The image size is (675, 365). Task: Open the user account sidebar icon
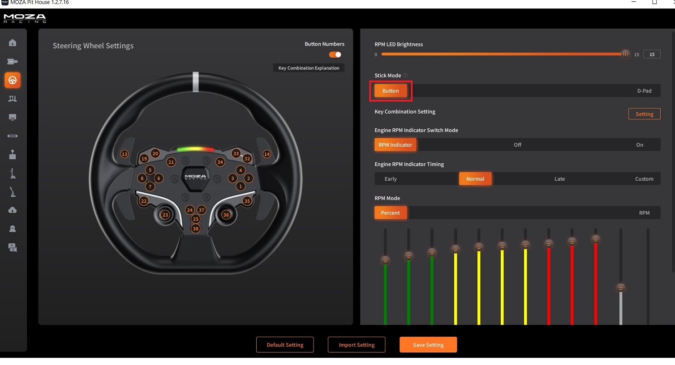13,229
